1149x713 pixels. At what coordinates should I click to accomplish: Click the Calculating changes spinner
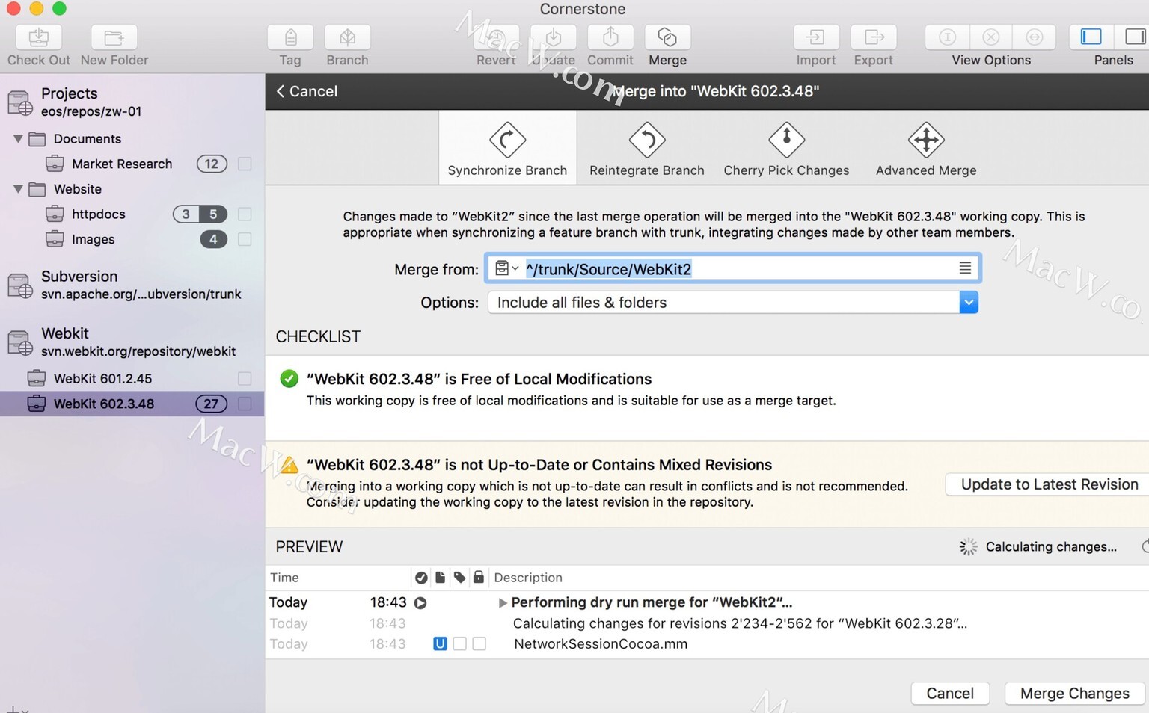pos(968,547)
